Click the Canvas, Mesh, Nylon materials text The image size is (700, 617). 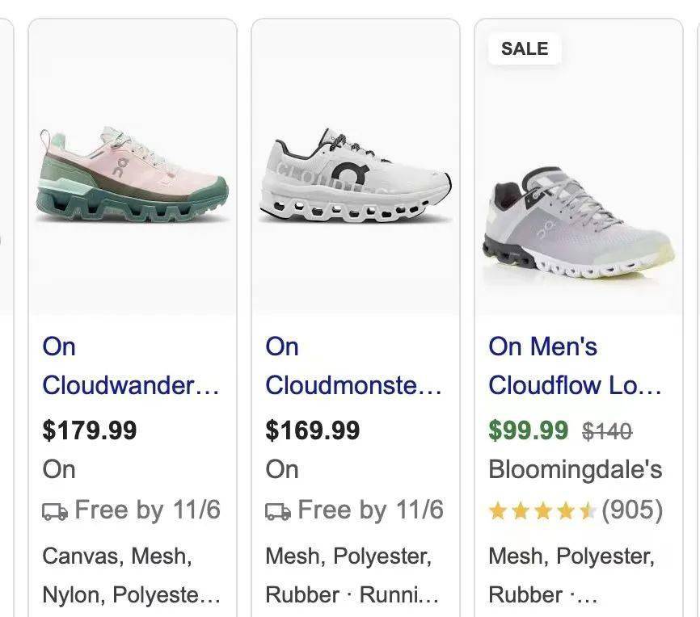coord(131,575)
